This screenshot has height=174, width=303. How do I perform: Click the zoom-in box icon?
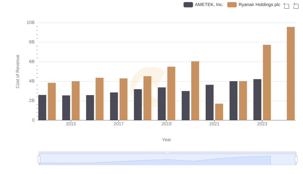pyautogui.click(x=286, y=6)
